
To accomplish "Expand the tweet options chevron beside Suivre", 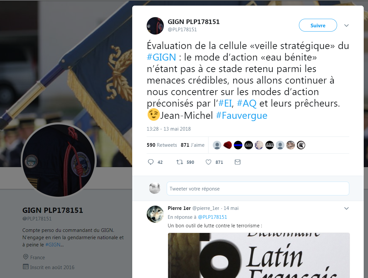I will click(346, 25).
